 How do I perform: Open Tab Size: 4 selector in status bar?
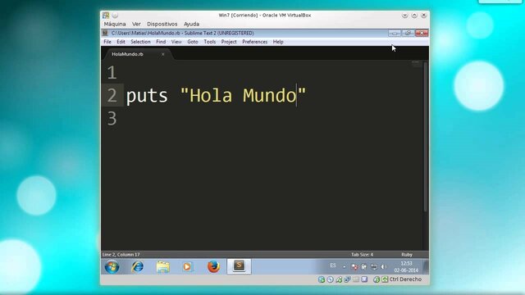(x=362, y=255)
